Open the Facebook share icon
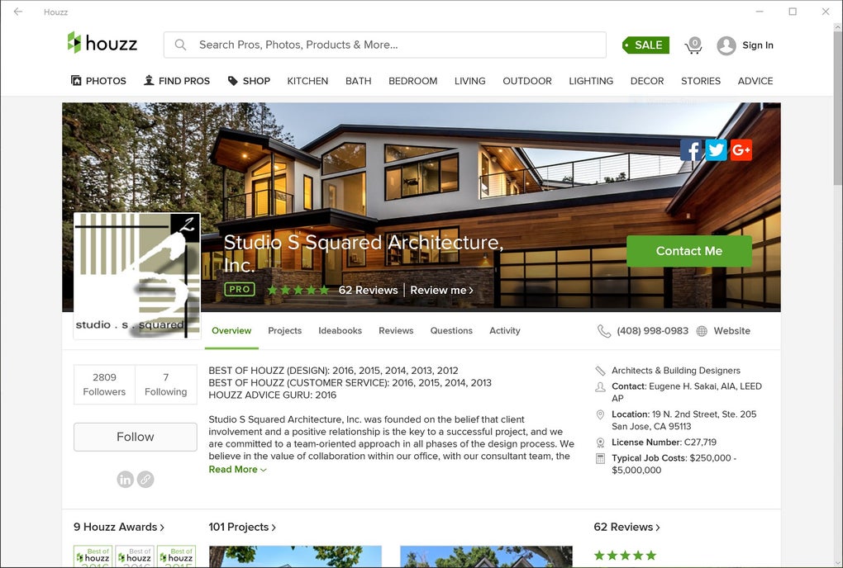 [x=691, y=149]
